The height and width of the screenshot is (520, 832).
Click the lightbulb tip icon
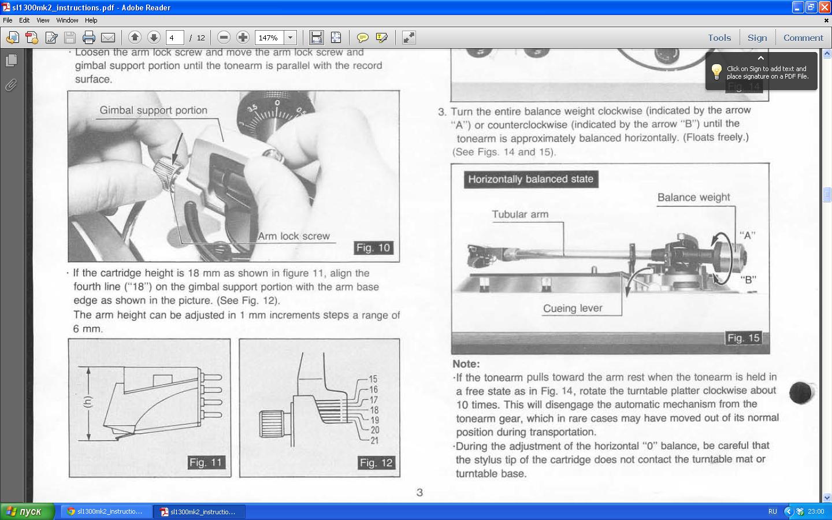(x=716, y=72)
